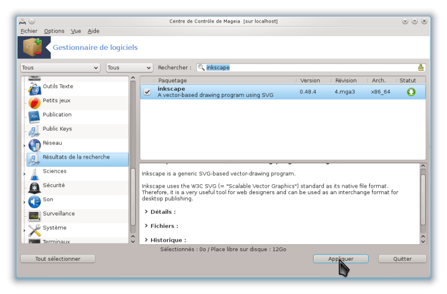Select the Sécurité category
Viewport: 447px width, 294px height.
54,185
